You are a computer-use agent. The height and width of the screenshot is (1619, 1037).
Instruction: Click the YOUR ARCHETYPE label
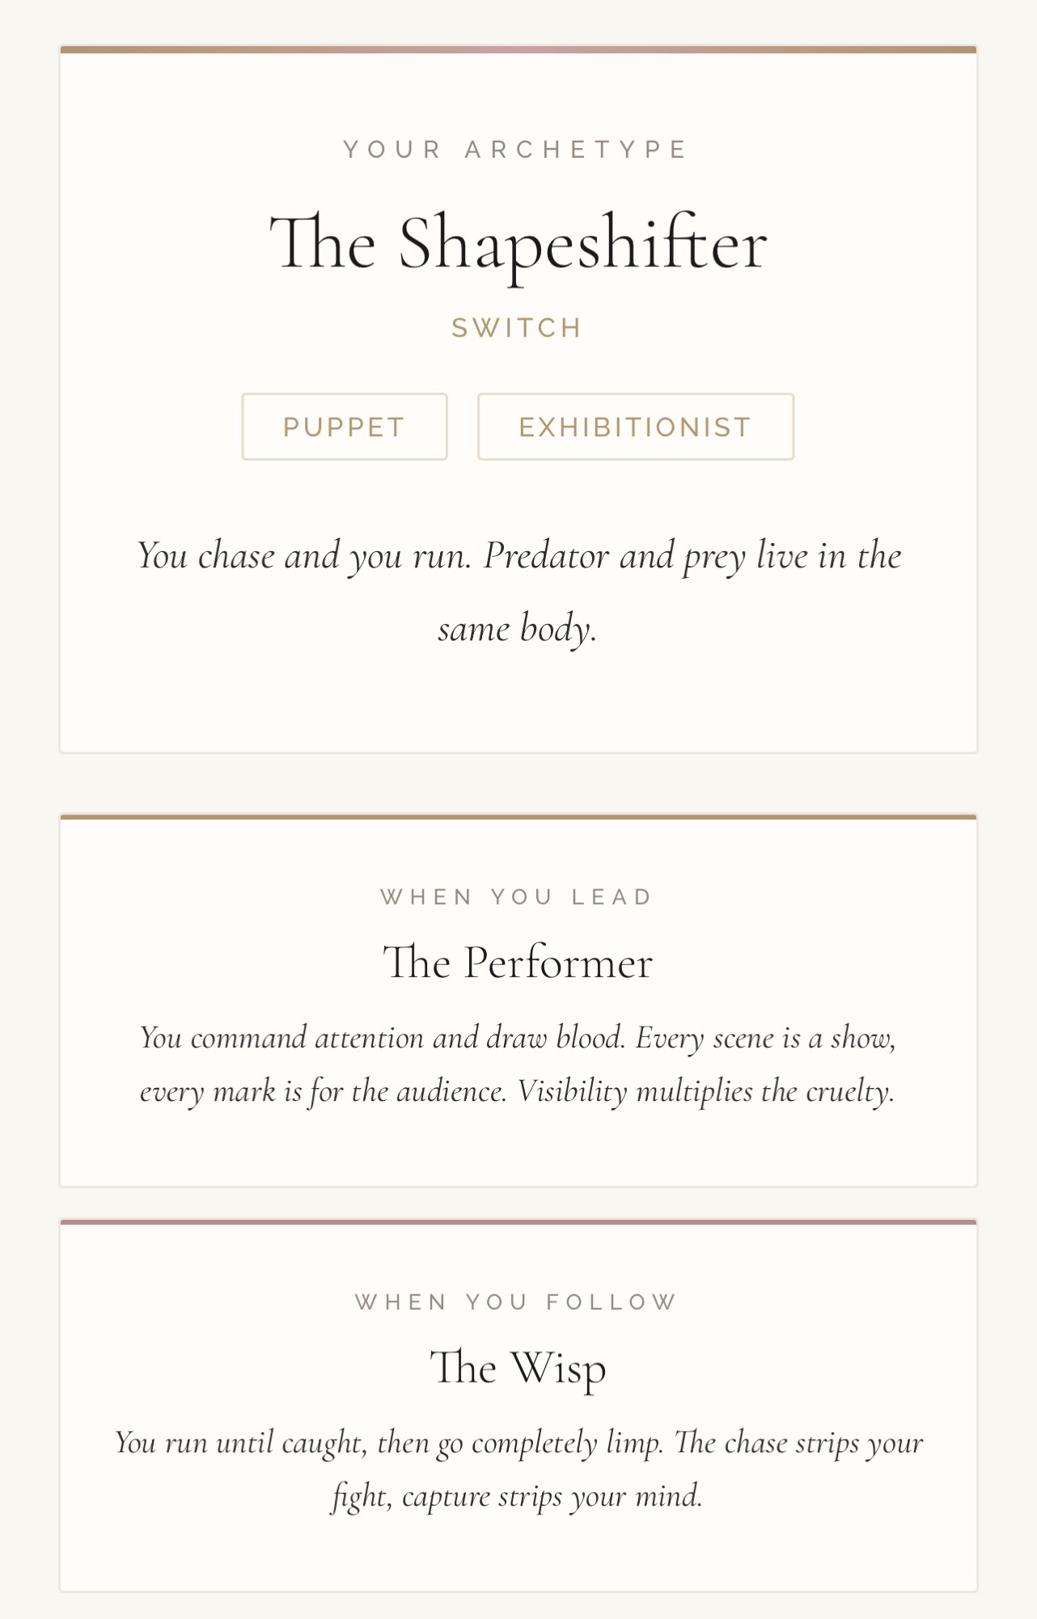click(516, 150)
